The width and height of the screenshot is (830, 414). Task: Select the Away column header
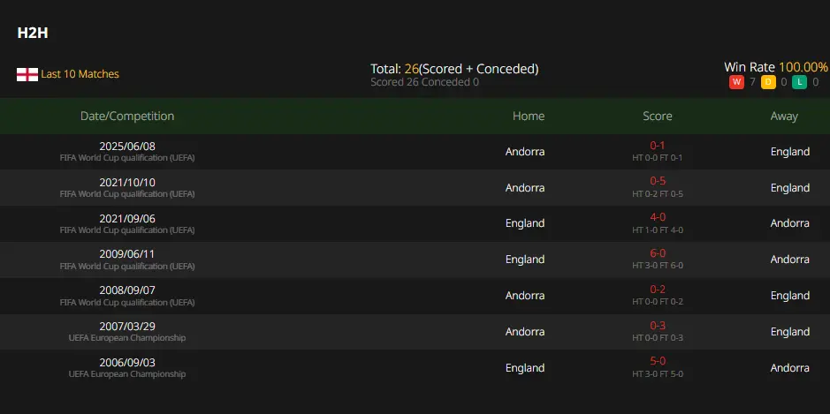coord(784,116)
